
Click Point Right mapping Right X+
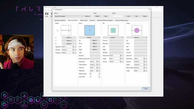click(95, 50)
